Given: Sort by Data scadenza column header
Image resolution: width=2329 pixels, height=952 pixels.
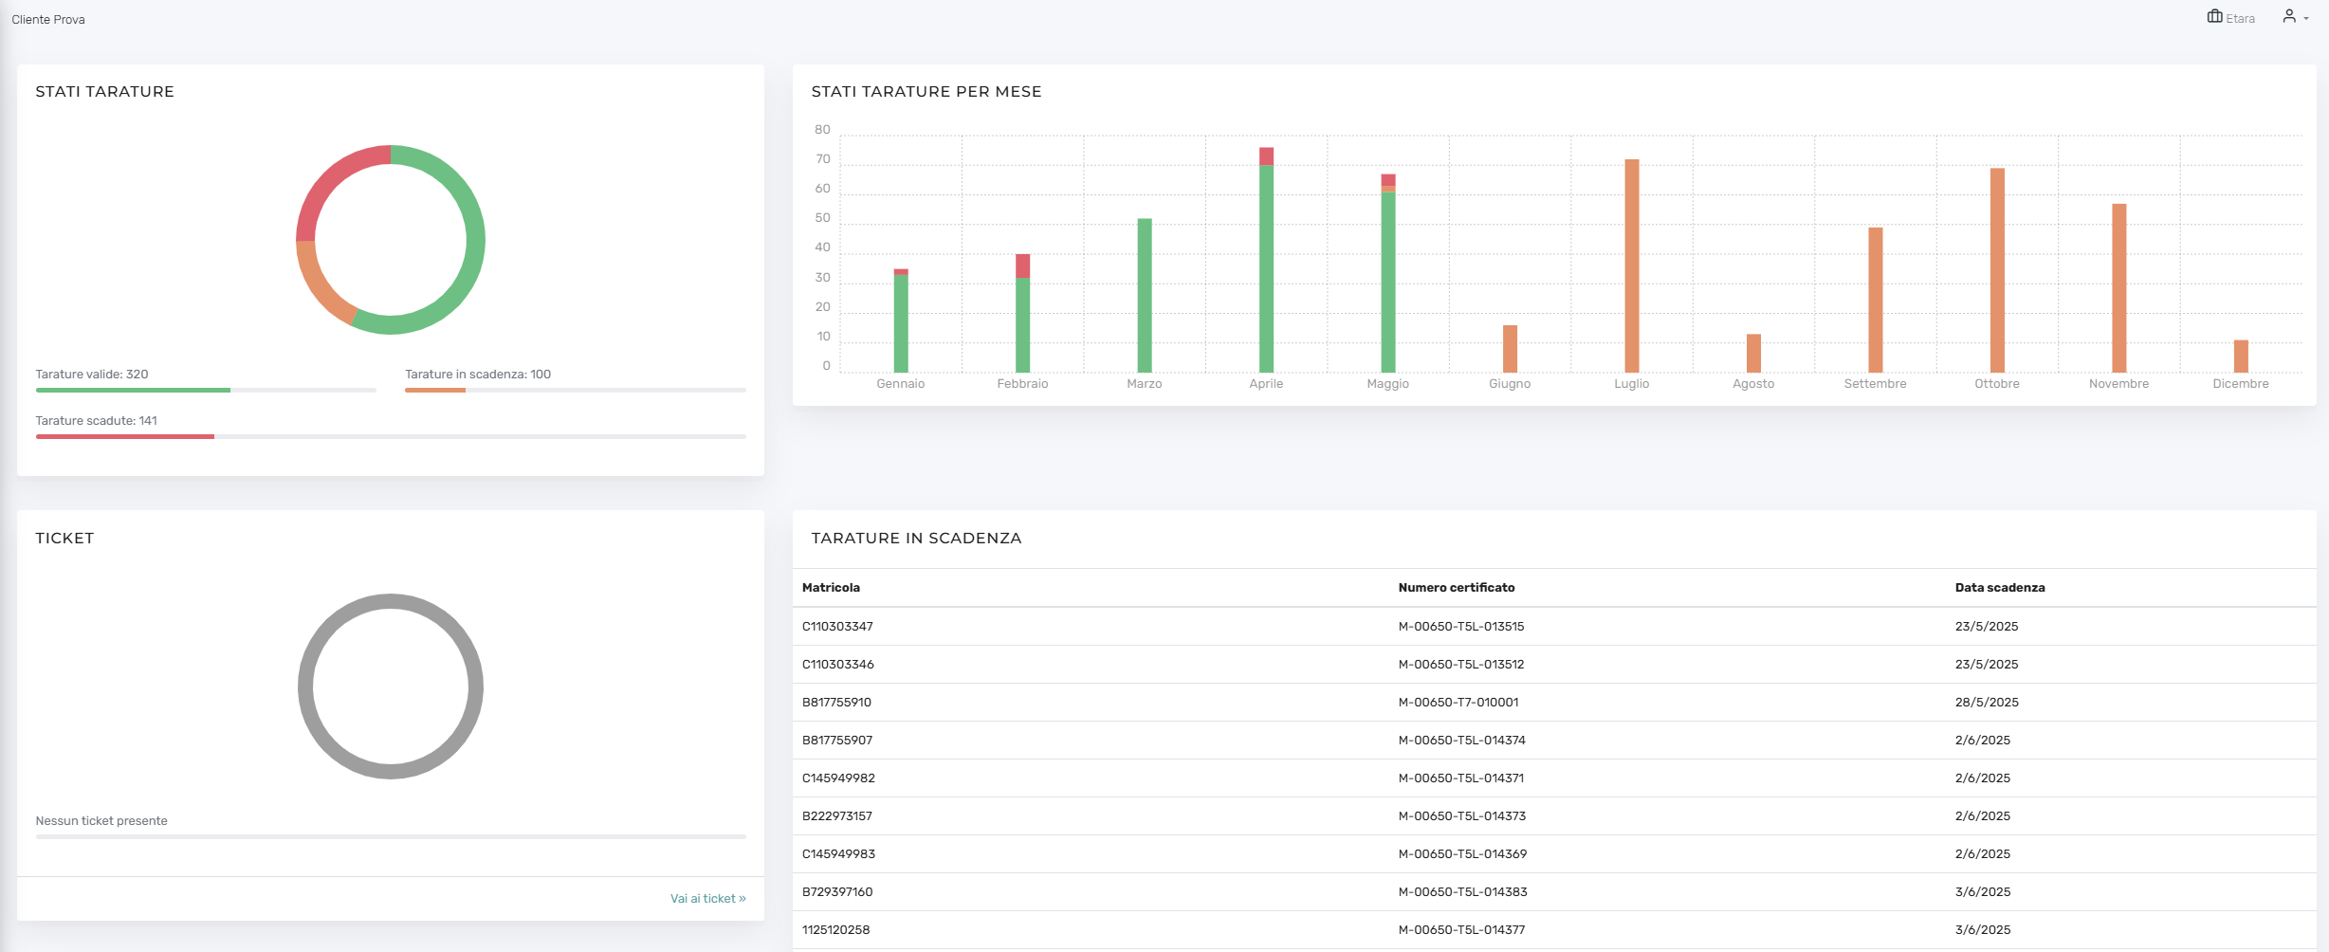Looking at the screenshot, I should pos(2000,587).
